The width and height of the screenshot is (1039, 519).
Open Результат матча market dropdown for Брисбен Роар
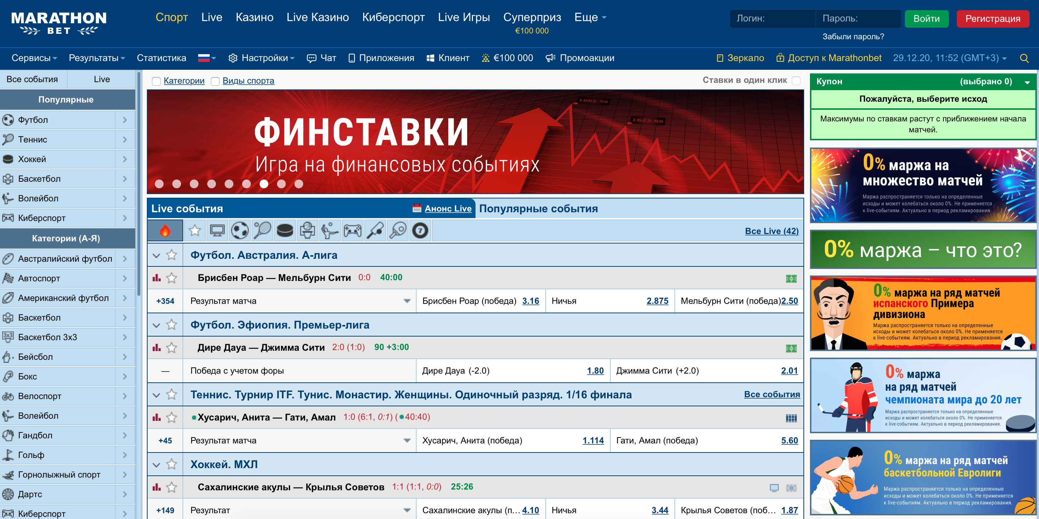(x=407, y=301)
